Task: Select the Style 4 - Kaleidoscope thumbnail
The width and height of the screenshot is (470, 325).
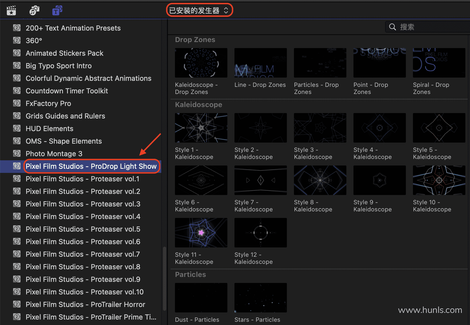Action: pyautogui.click(x=380, y=128)
